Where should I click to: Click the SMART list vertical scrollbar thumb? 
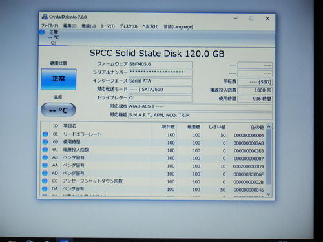point(269,157)
